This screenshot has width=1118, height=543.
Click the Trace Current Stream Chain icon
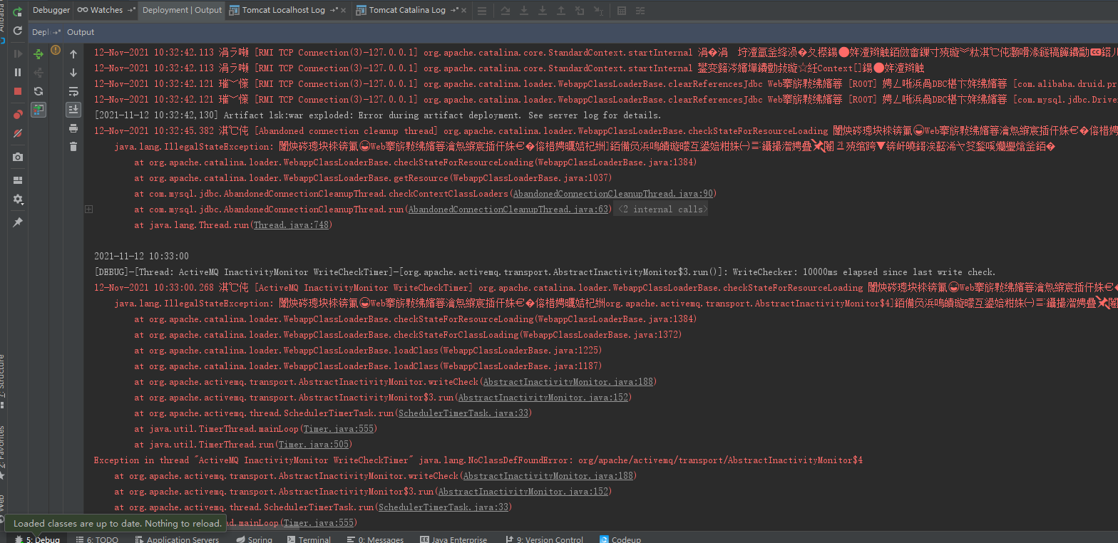pyautogui.click(x=640, y=11)
